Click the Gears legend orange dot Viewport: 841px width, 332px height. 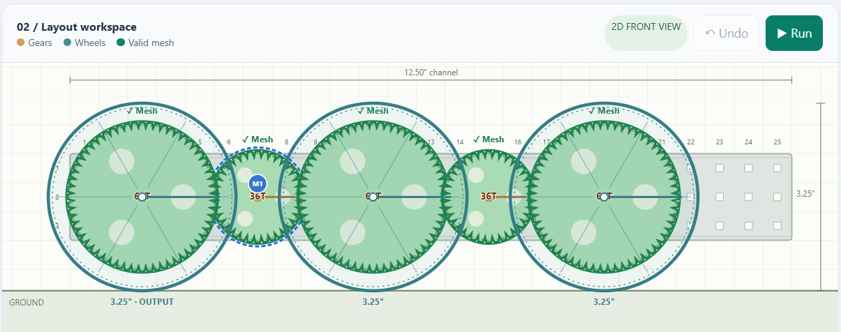click(x=20, y=43)
